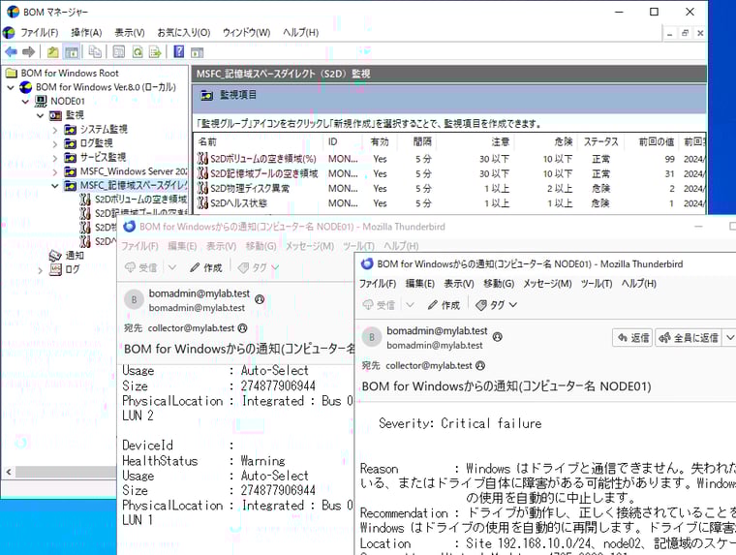Select MSFC_記憶域スペースダイレクト group in tree
The width and height of the screenshot is (736, 555).
[134, 185]
